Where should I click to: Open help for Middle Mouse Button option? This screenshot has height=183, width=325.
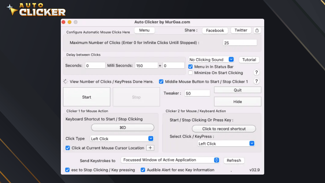click(256, 81)
